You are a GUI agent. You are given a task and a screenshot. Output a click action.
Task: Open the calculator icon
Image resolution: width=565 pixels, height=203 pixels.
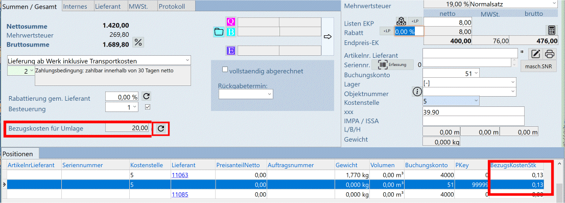[x=551, y=30]
